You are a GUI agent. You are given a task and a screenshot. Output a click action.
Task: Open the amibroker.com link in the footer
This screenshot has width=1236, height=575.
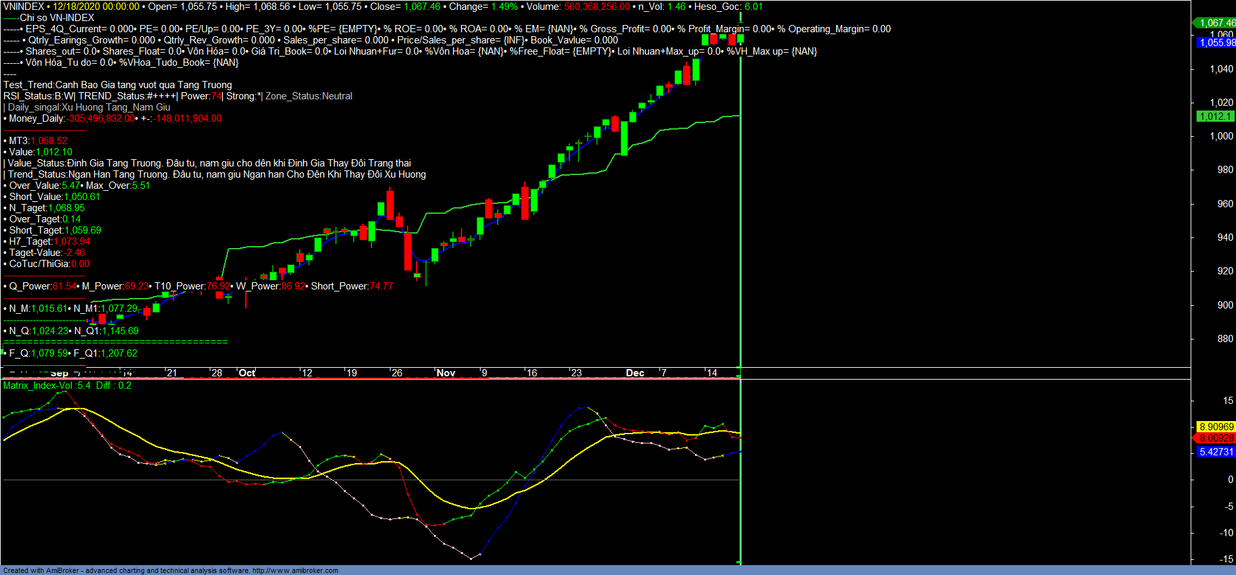point(295,570)
